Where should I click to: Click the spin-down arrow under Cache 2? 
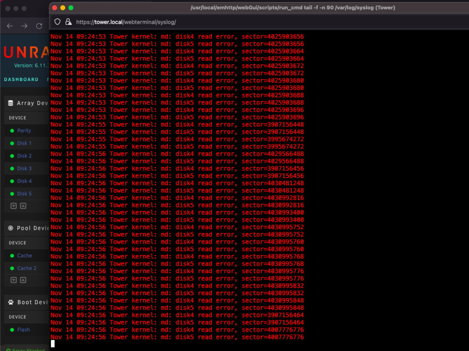(14, 280)
